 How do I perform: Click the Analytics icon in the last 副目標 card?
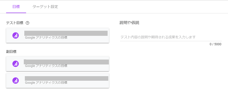[15, 80]
